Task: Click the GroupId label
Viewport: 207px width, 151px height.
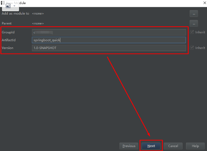Action: point(8,32)
